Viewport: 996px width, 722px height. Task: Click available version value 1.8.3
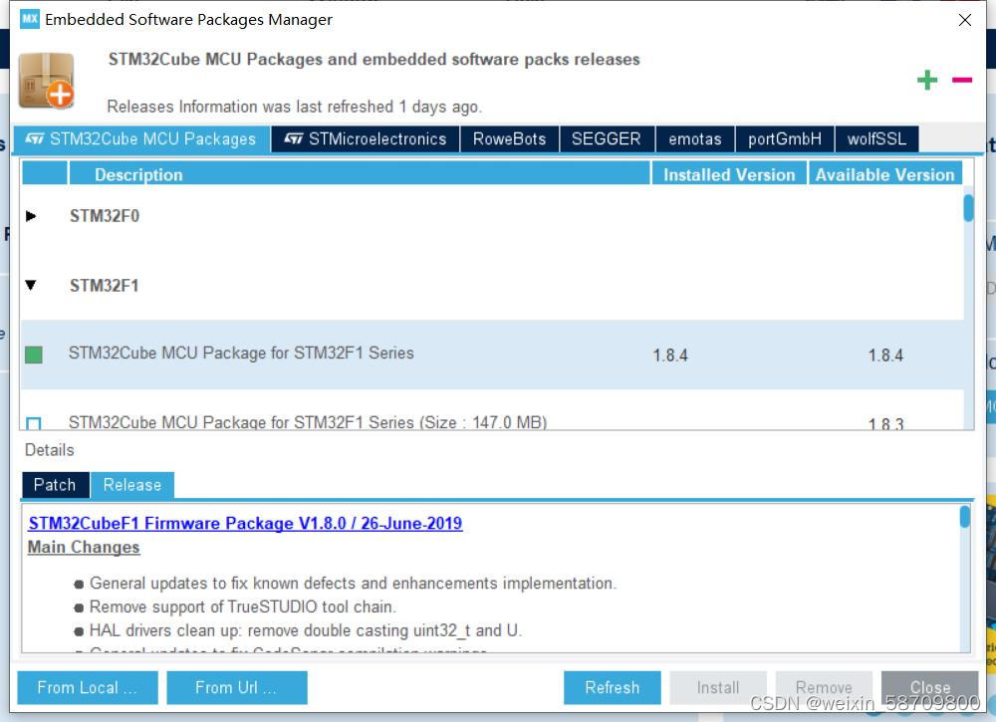pos(885,423)
